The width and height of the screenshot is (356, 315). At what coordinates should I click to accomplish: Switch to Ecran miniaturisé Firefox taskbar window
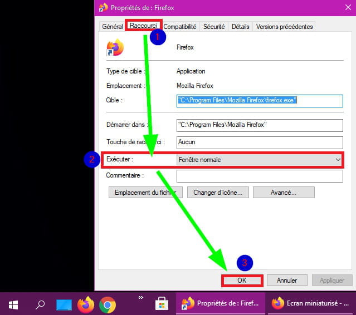[311, 303]
